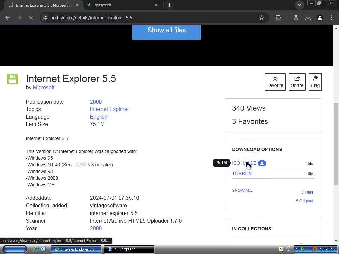The width and height of the screenshot is (339, 254).
Task: Click the orange magnifier tray icon
Action: tap(315, 249)
